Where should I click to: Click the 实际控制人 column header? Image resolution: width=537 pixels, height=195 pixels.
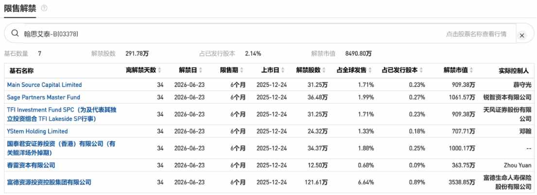pos(514,70)
